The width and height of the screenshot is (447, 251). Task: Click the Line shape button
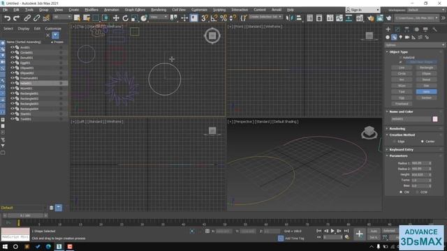pos(402,68)
